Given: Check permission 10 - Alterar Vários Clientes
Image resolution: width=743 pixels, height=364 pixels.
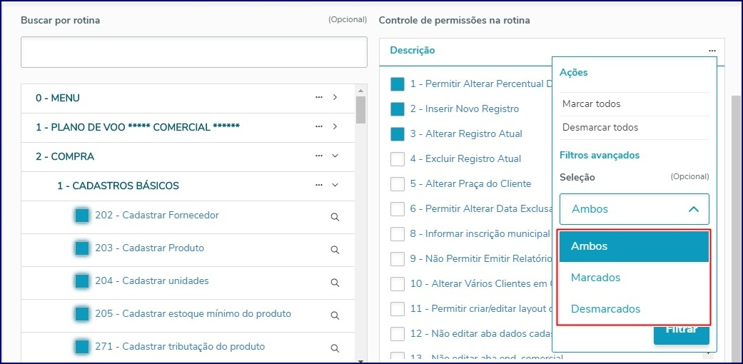Looking at the screenshot, I should point(397,284).
